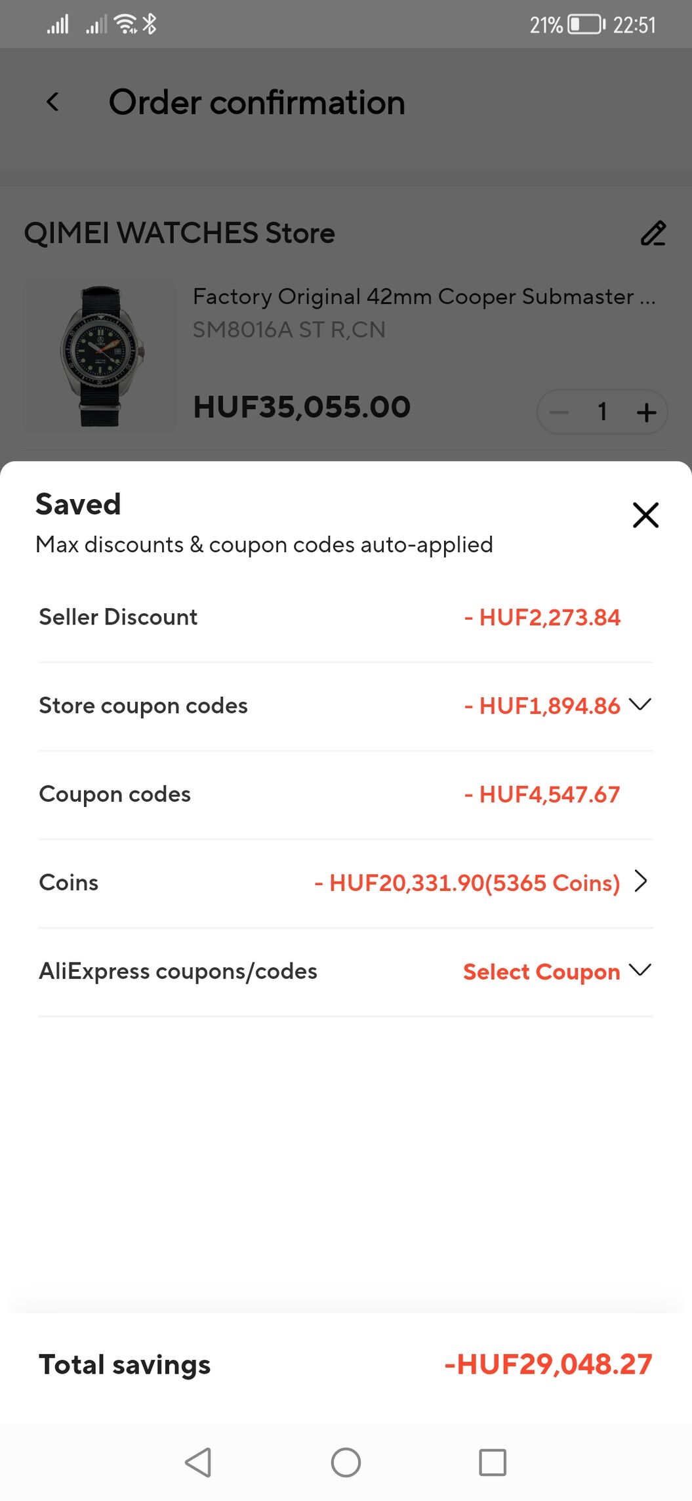Expand AliExpress coupons/codes chevron
This screenshot has width=692, height=1501.
click(x=640, y=970)
